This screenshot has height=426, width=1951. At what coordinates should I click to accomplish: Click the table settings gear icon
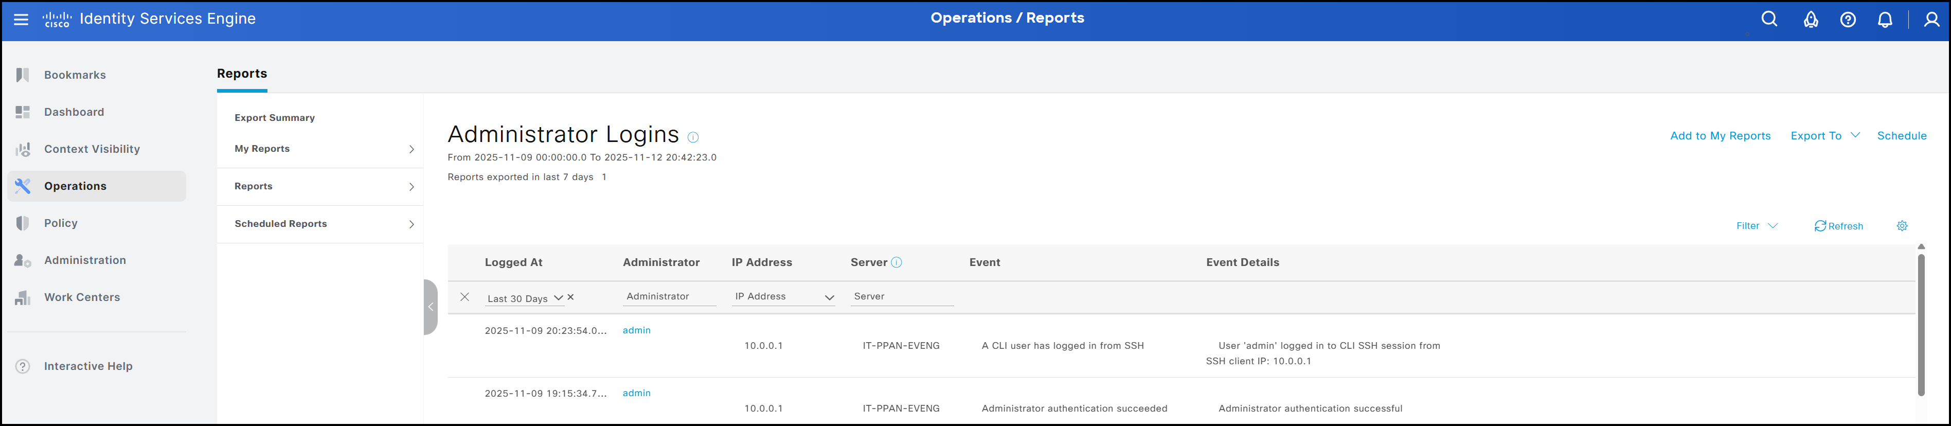click(x=1902, y=226)
